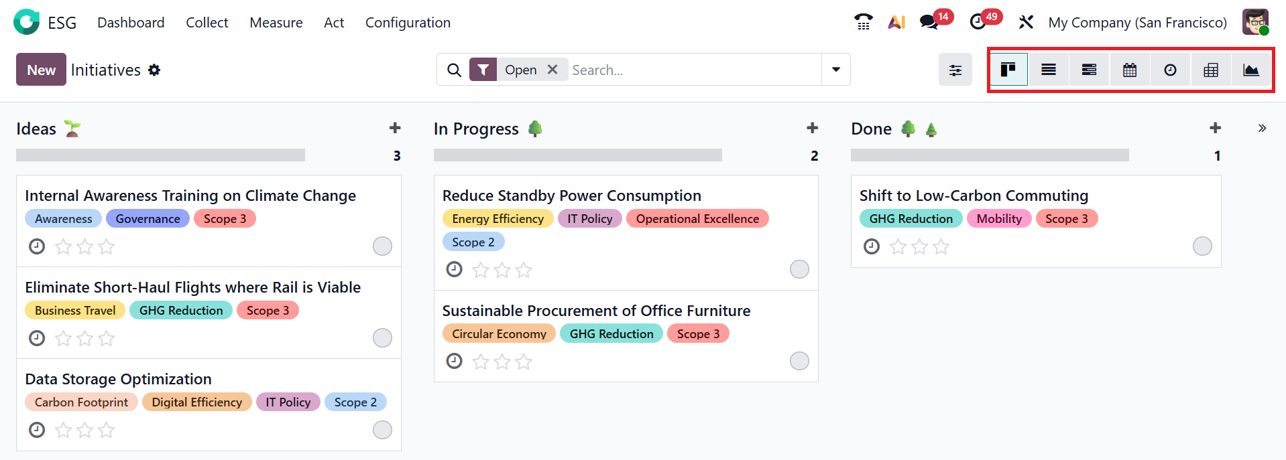Image resolution: width=1286 pixels, height=460 pixels.
Task: Toggle state circle on Data Storage Optimization
Action: click(382, 430)
